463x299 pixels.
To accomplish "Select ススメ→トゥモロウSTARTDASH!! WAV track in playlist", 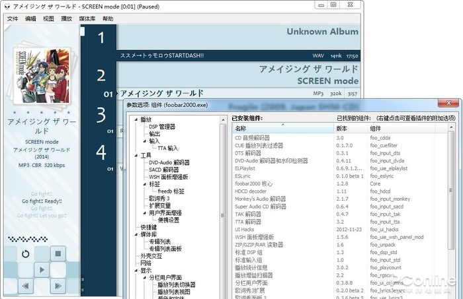I will pyautogui.click(x=239, y=55).
